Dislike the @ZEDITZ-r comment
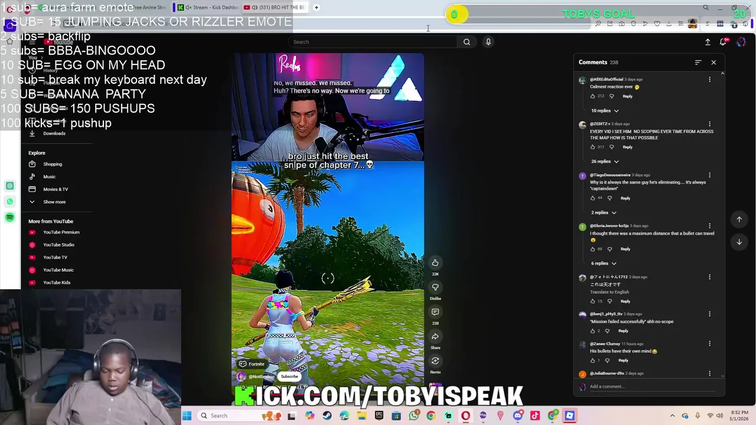Viewport: 756px width, 425px height. [612, 147]
